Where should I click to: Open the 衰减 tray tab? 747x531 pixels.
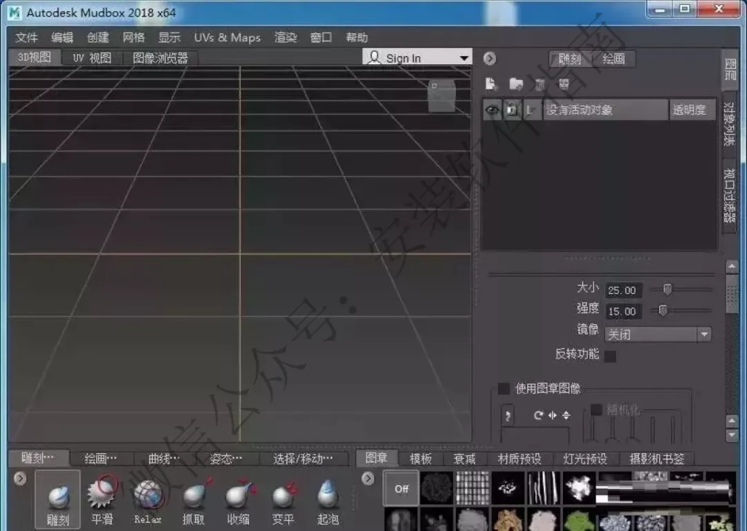(x=465, y=459)
